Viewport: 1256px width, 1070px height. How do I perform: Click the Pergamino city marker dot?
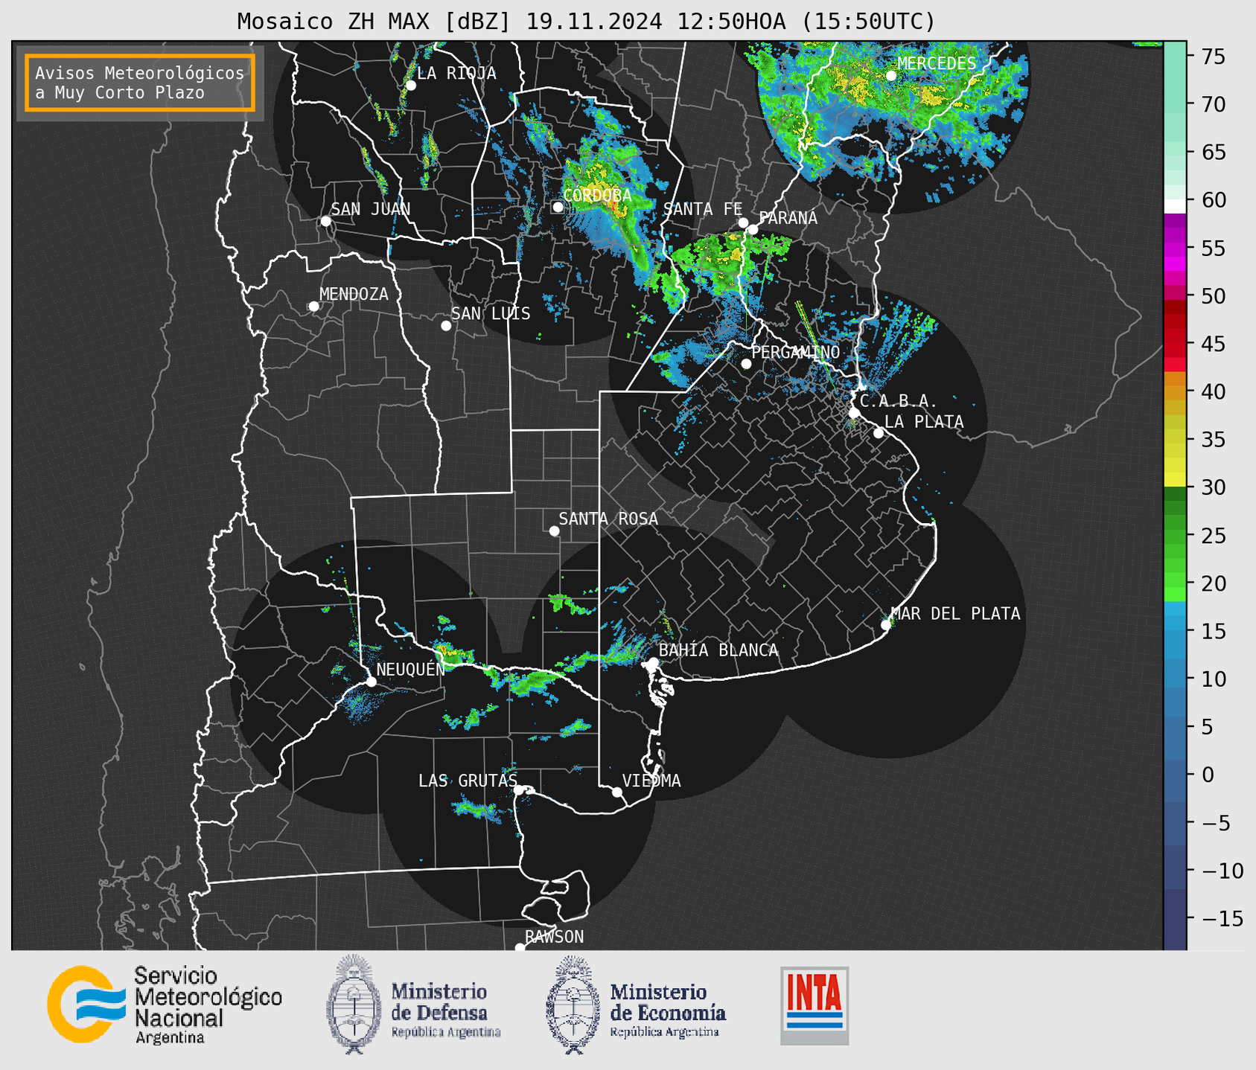746,364
